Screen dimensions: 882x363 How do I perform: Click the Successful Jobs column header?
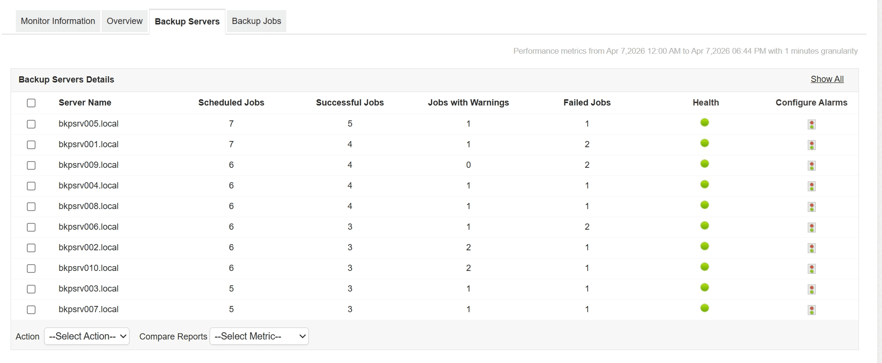click(350, 103)
